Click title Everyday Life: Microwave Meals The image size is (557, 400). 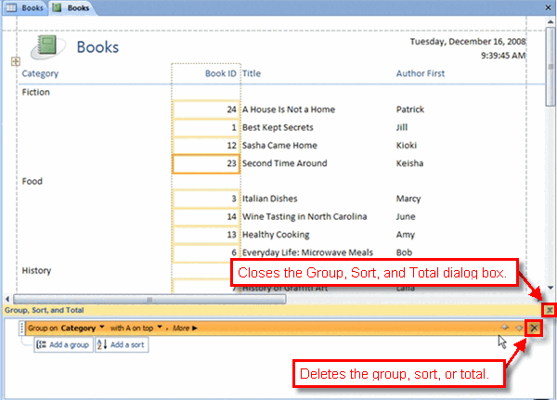pyautogui.click(x=307, y=252)
